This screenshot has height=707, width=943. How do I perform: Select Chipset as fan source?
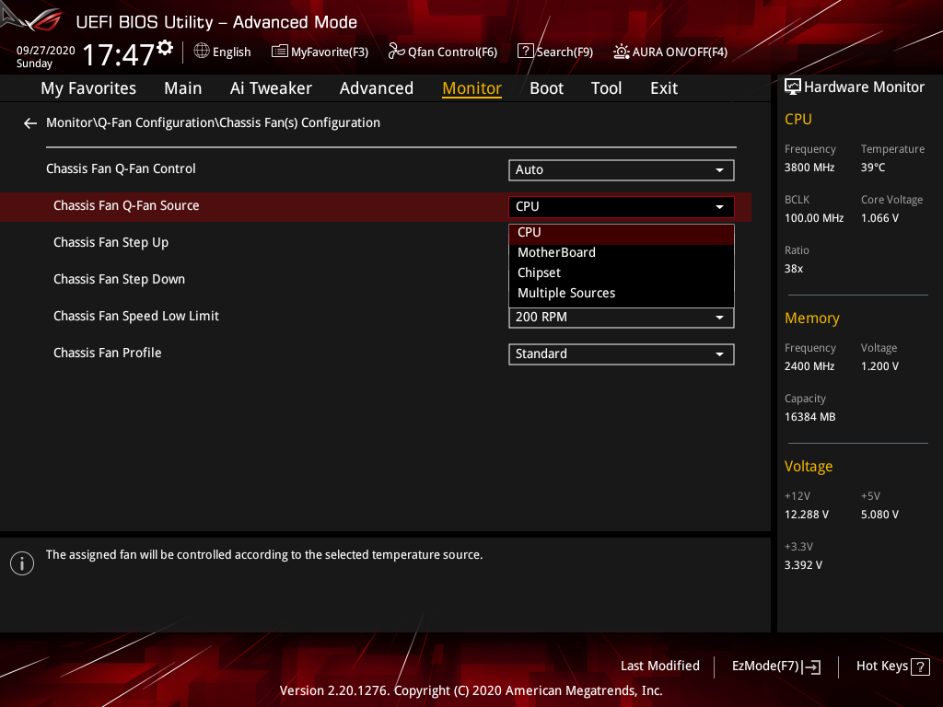tap(622, 272)
